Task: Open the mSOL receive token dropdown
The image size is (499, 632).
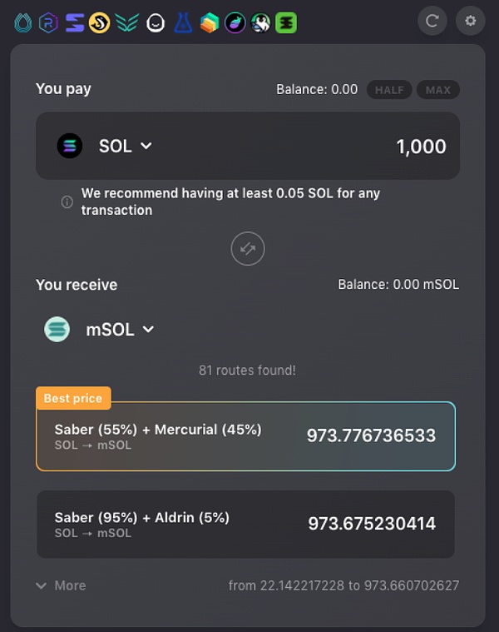Action: (120, 330)
